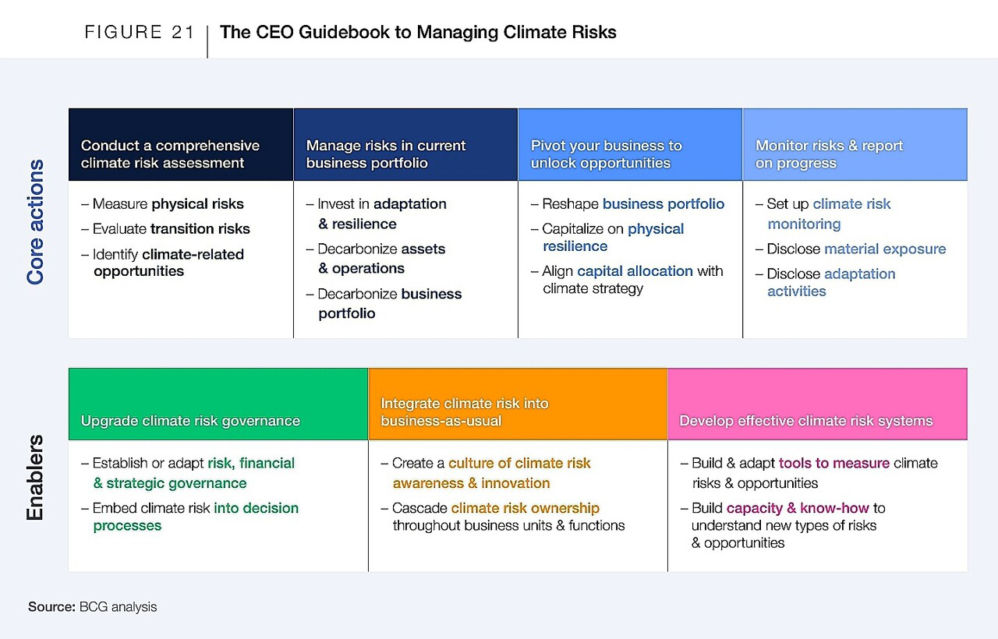The width and height of the screenshot is (998, 639).
Task: Click the 'Invest in adaptation & resilience' item
Action: click(x=381, y=214)
